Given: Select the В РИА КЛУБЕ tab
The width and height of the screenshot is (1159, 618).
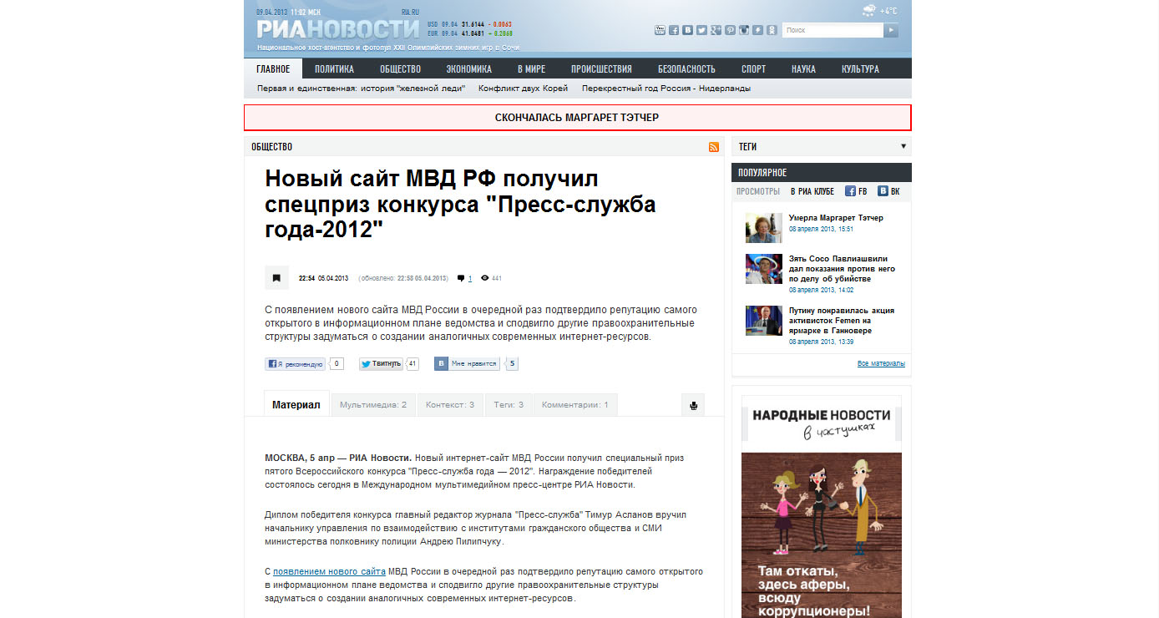Looking at the screenshot, I should tap(812, 191).
